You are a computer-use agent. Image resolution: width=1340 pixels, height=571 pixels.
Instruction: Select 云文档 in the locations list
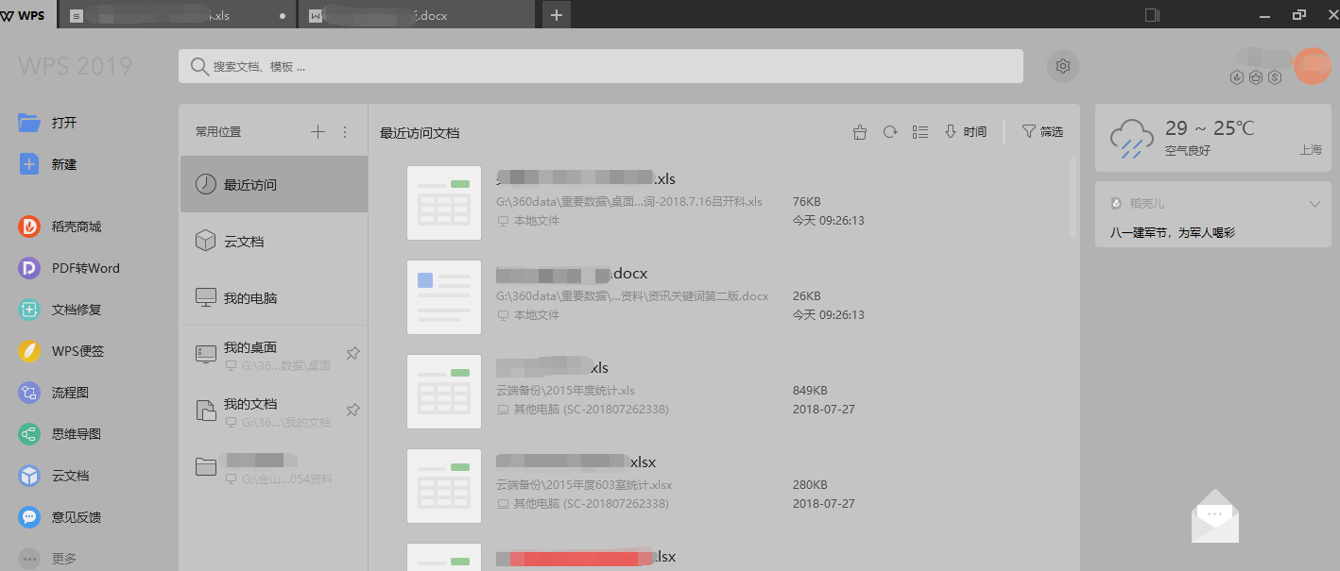274,241
